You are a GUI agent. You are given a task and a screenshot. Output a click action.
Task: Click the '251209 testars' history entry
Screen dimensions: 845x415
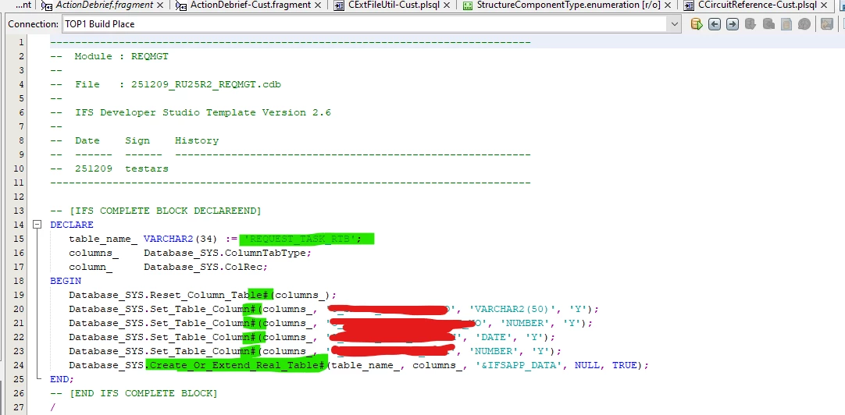pos(121,168)
